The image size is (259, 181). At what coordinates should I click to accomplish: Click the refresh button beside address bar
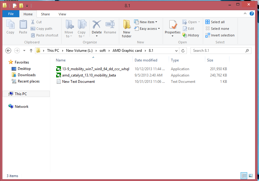point(183,51)
